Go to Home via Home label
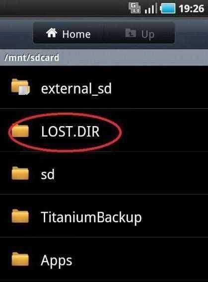This screenshot has height=282, width=208. pos(76,34)
